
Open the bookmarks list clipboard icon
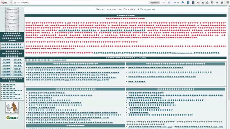[x=207, y=3]
